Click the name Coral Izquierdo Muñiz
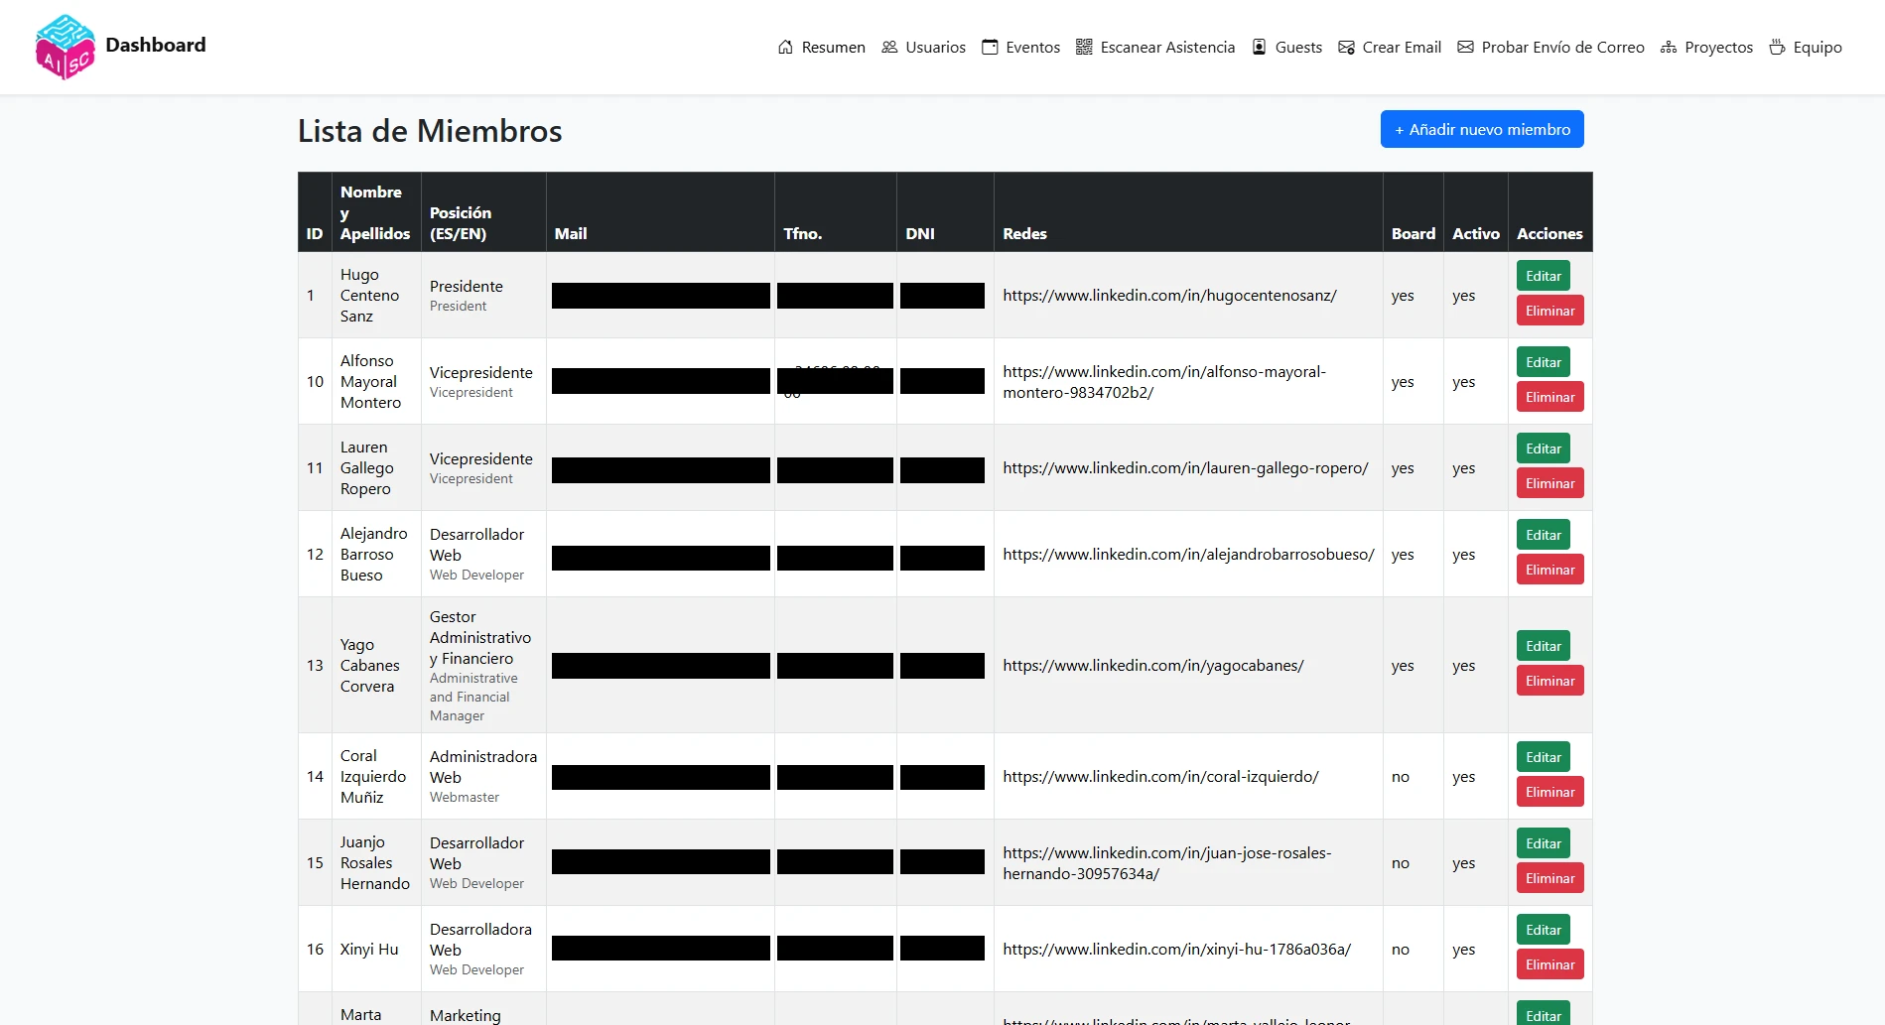 pyautogui.click(x=373, y=776)
